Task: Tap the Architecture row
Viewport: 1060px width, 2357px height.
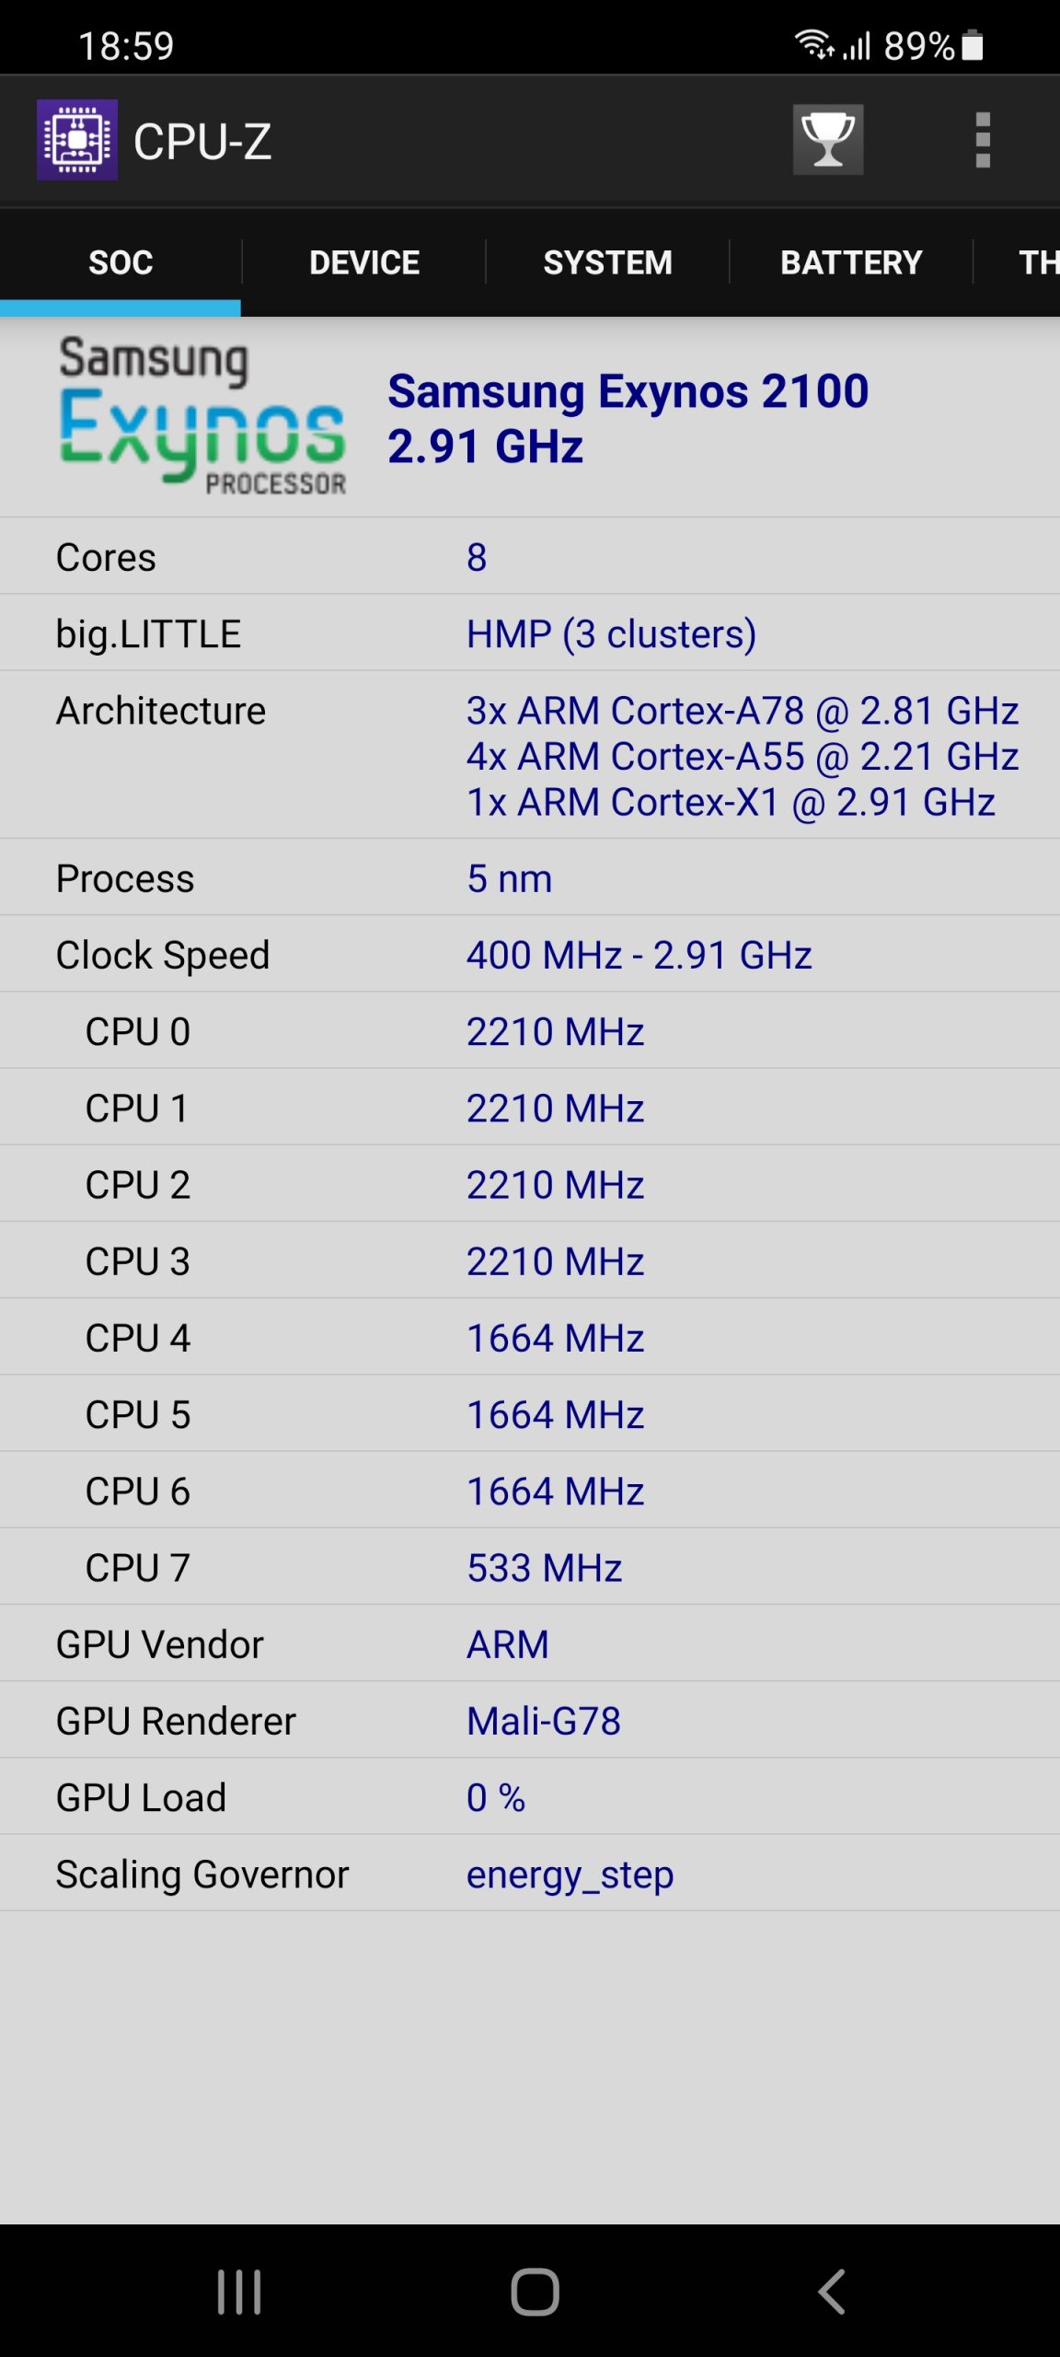Action: [530, 755]
